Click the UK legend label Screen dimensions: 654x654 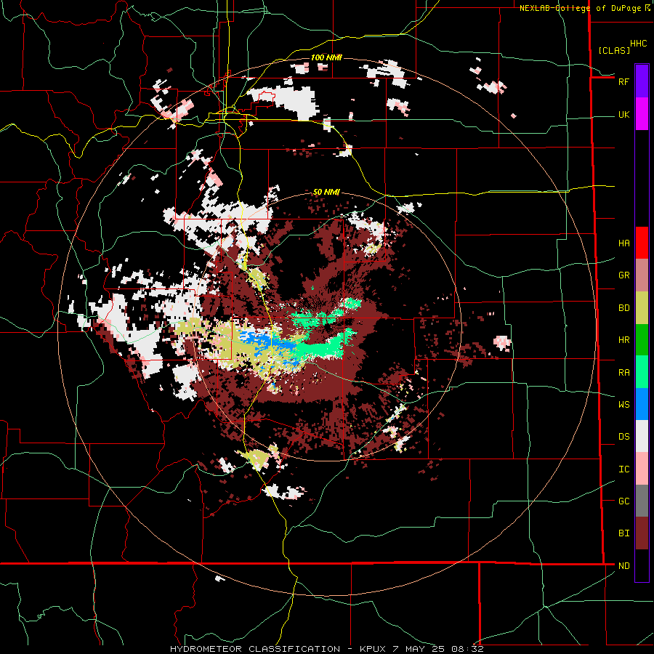(623, 114)
